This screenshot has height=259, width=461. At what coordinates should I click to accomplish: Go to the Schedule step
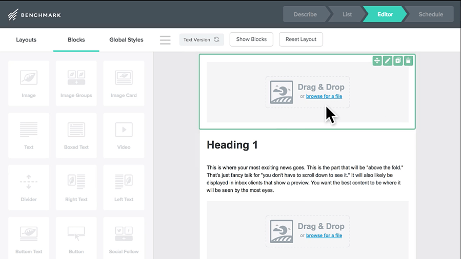[x=430, y=14]
